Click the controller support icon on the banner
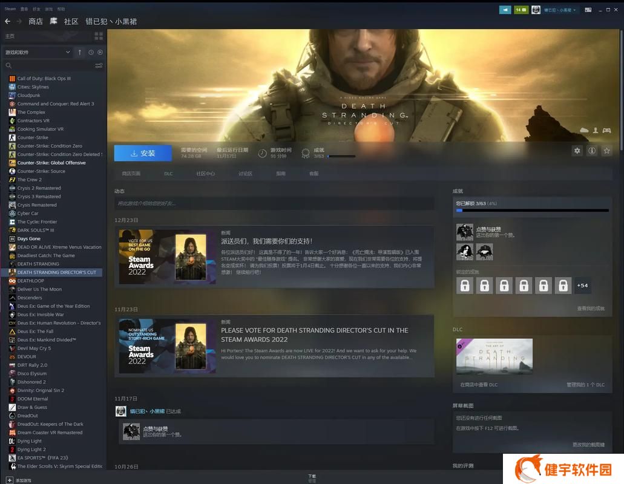Screen dimensions: 624x484 tap(606, 131)
